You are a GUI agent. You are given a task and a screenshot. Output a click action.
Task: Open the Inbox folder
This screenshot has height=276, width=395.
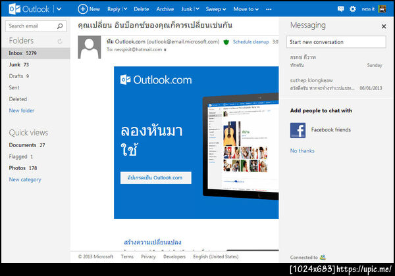pos(36,53)
